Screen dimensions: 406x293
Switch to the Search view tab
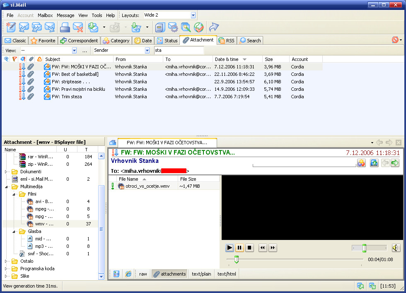[250, 41]
